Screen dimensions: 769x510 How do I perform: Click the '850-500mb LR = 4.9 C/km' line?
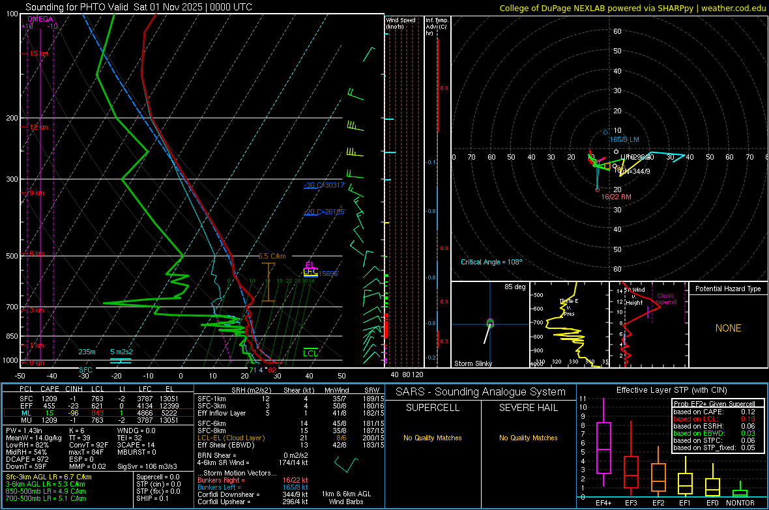46,491
